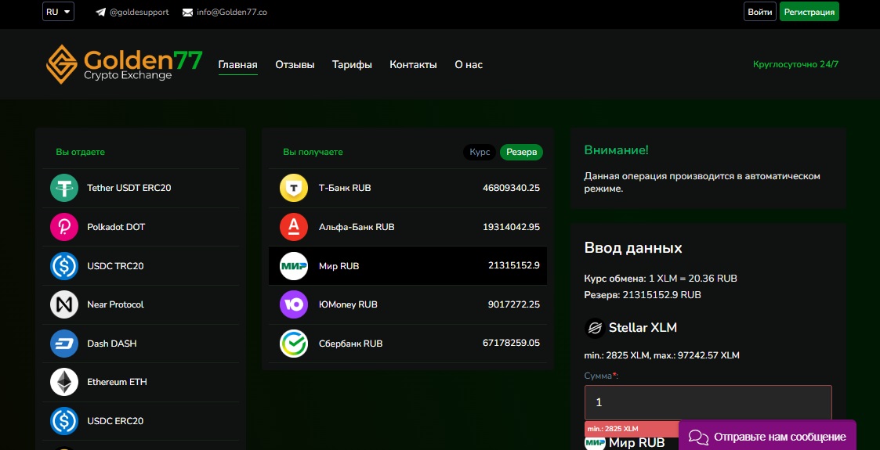This screenshot has width=880, height=450.
Task: Click the Сумма amount input field
Action: [x=708, y=402]
